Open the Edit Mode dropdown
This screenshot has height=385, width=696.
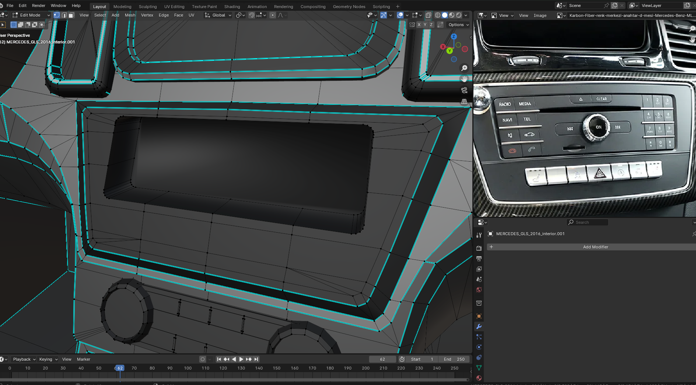point(31,15)
